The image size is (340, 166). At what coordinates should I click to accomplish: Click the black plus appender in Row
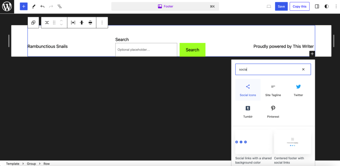312,54
